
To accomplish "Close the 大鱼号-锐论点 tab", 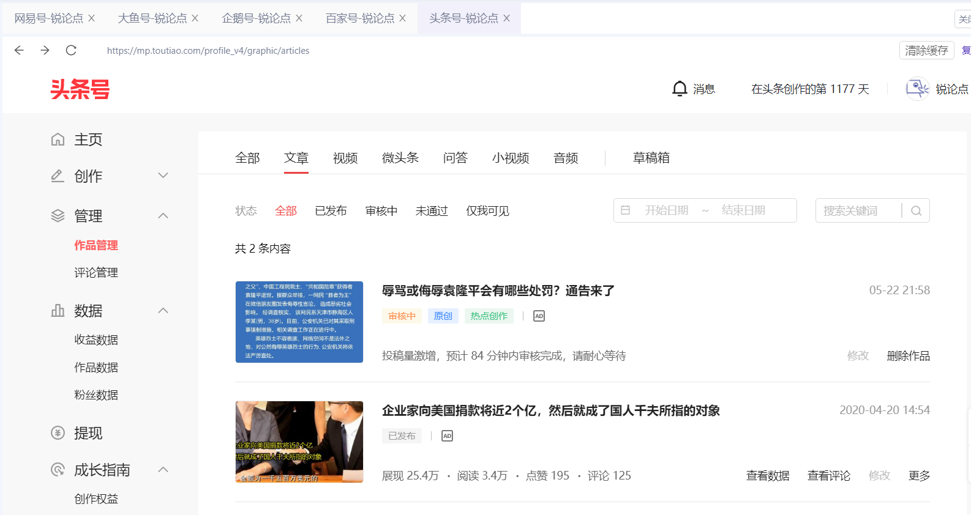I will pos(195,18).
